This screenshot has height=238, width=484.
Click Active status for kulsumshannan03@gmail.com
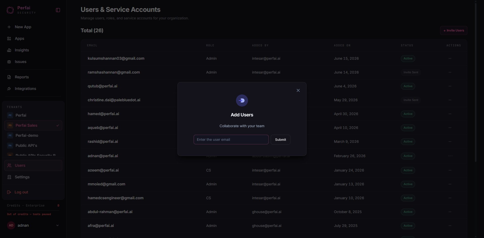408,58
